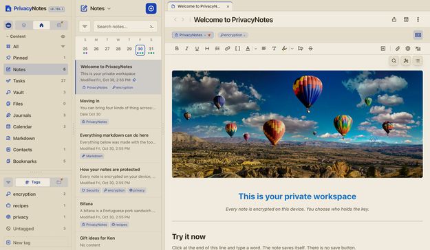Click the Security tag chip on protected note
The width and height of the screenshot is (430, 250).
click(91, 190)
